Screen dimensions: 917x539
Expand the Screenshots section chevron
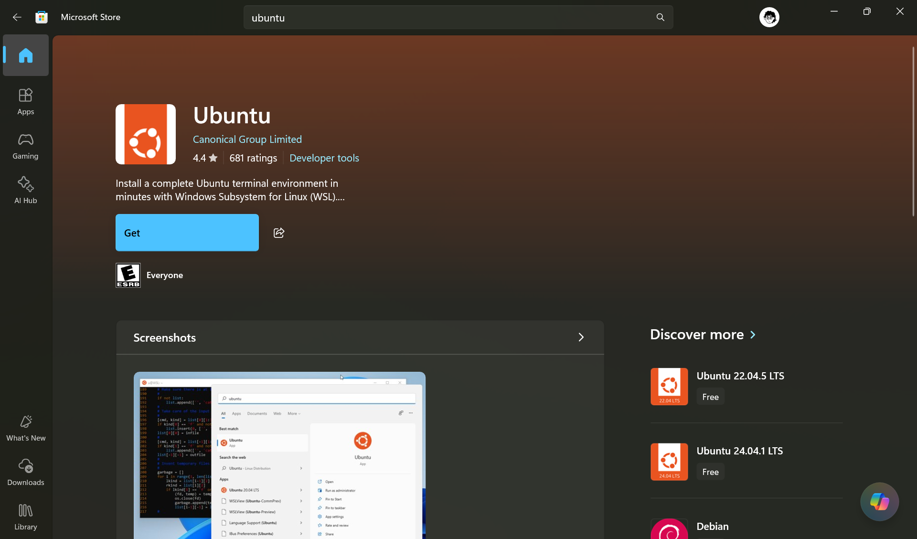[581, 337]
